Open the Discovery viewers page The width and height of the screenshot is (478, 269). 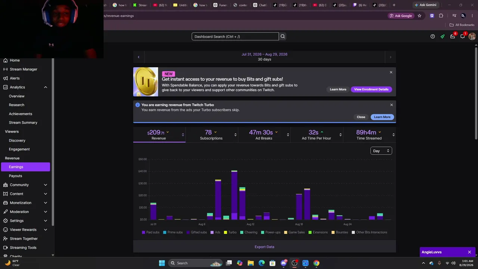pyautogui.click(x=17, y=140)
